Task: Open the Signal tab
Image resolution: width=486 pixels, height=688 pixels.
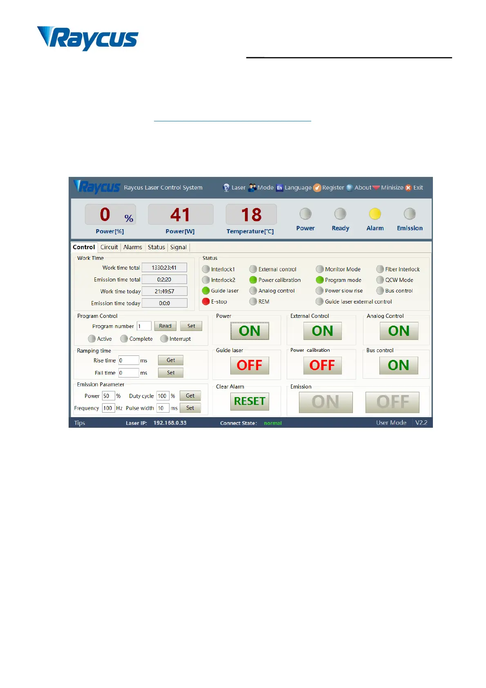Action: pyautogui.click(x=178, y=247)
